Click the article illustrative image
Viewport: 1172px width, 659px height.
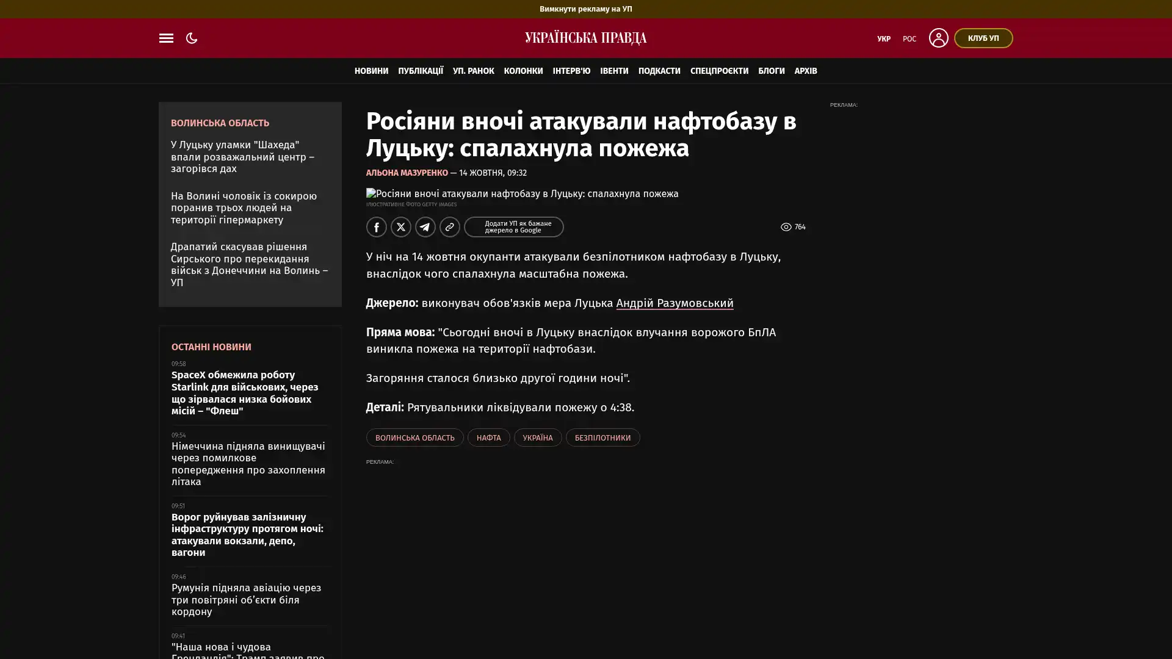523,194
